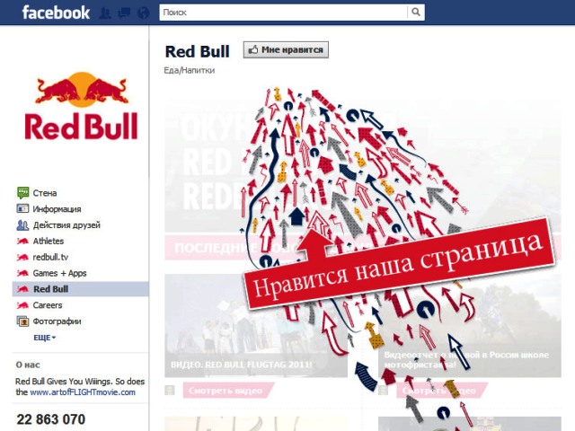Click the Стена wall icon
The width and height of the screenshot is (575, 431).
point(22,193)
